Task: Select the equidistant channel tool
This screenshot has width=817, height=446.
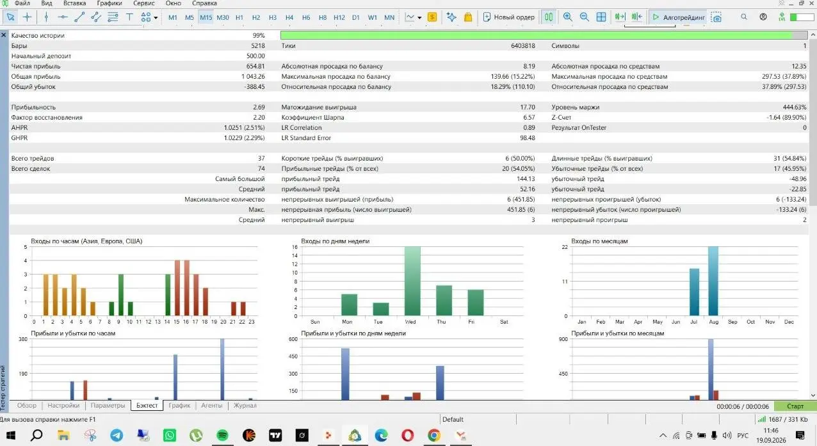Action: 96,17
